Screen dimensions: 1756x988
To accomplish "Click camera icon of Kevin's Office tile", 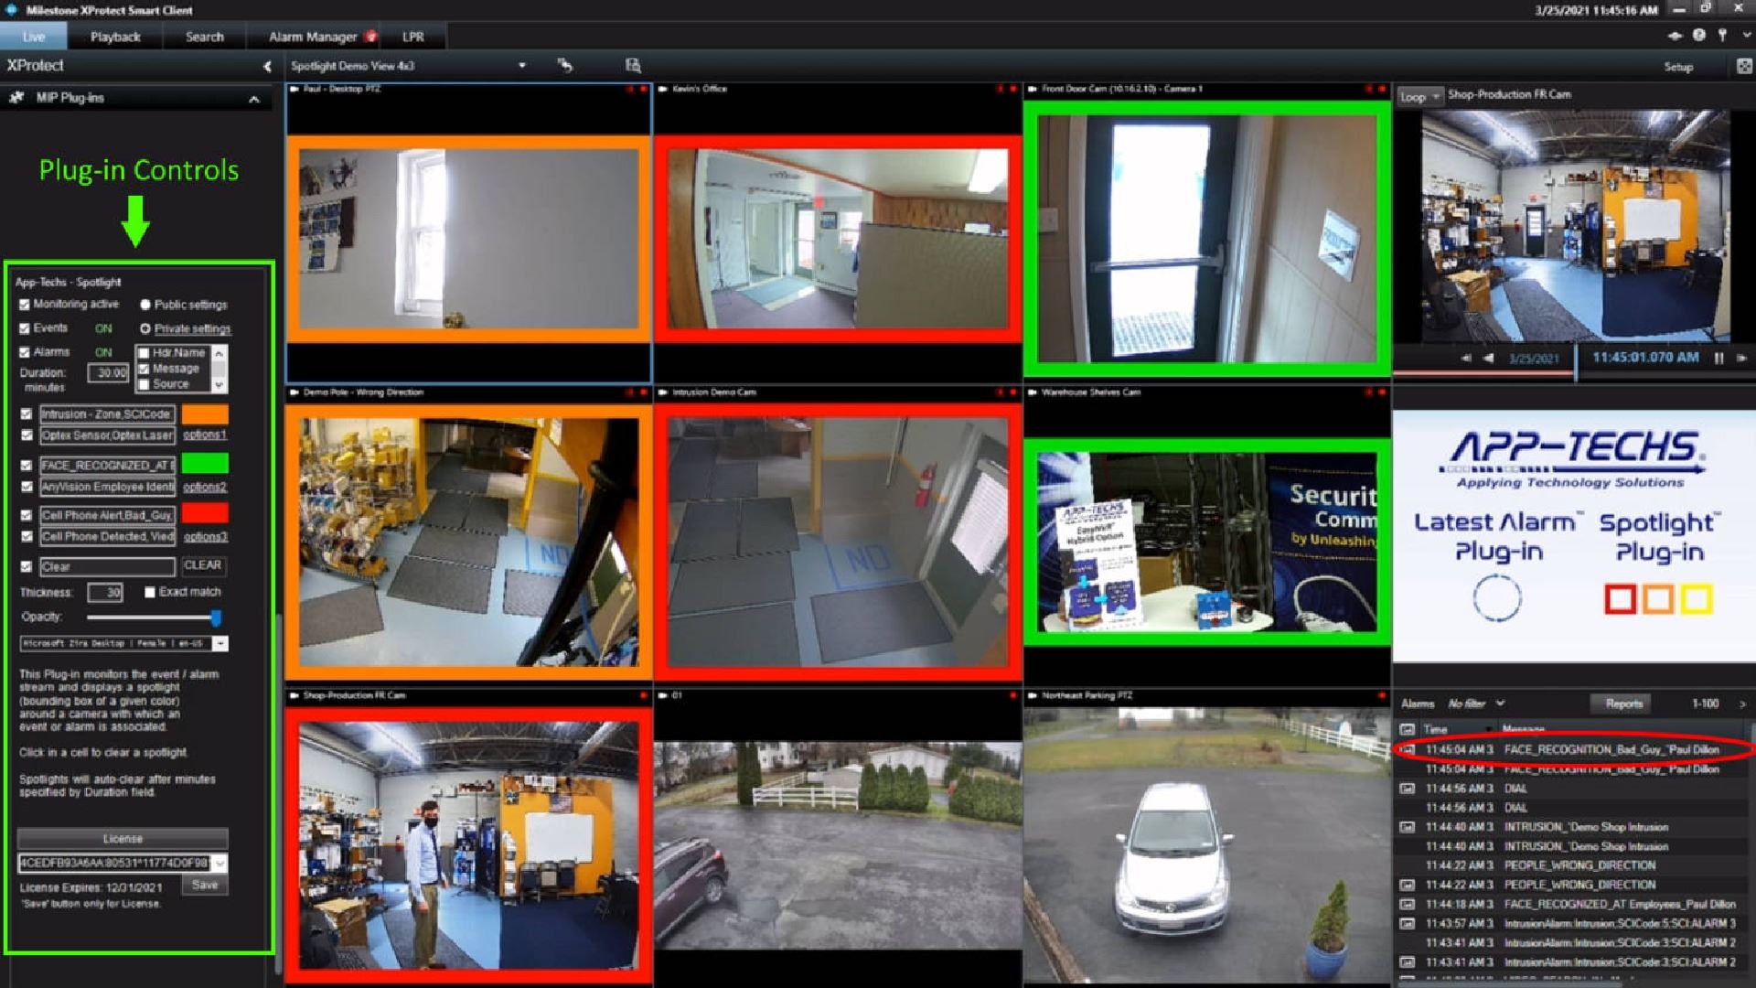I will click(663, 89).
